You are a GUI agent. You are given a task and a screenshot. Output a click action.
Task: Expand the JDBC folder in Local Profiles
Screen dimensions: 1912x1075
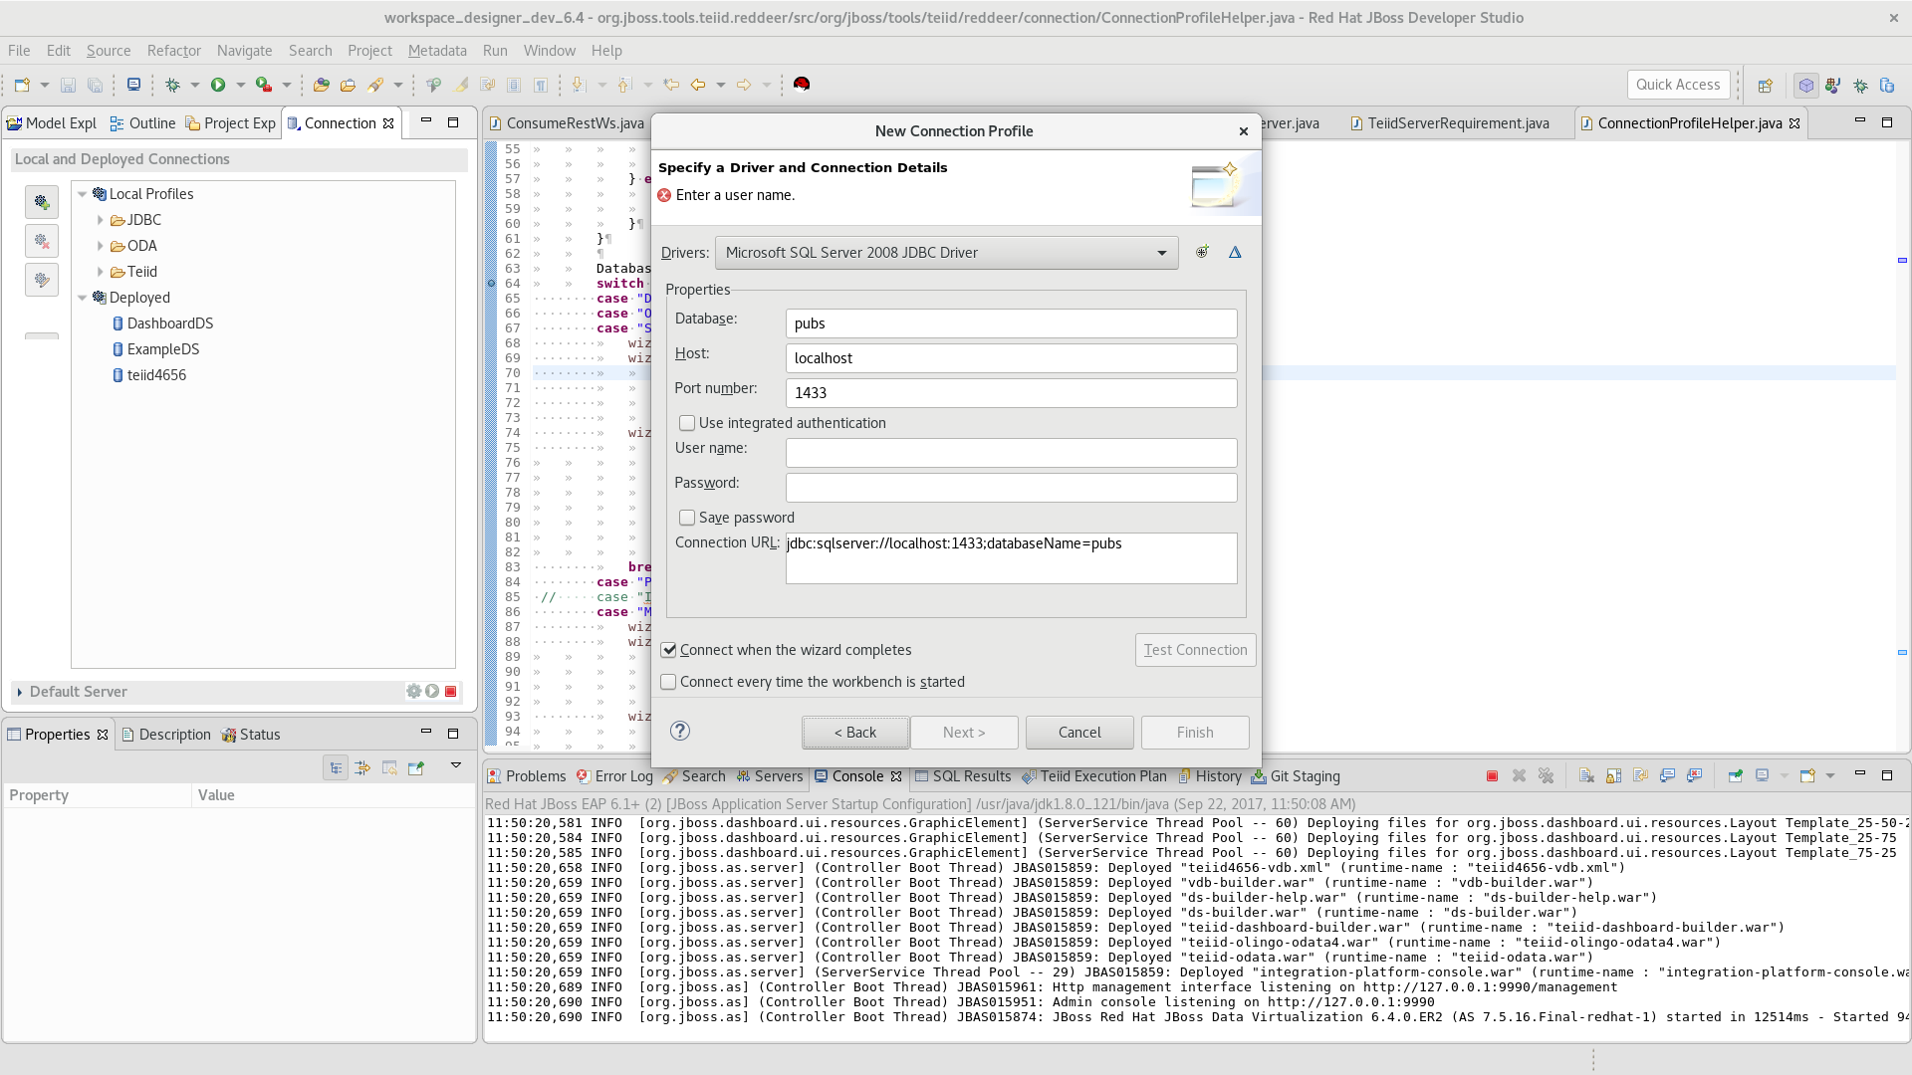(x=101, y=220)
